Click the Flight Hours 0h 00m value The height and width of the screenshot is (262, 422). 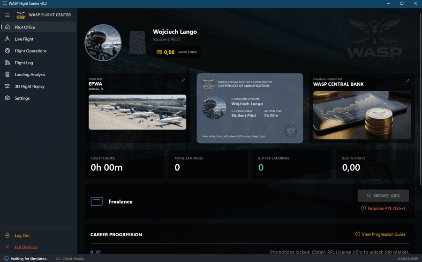click(x=106, y=167)
